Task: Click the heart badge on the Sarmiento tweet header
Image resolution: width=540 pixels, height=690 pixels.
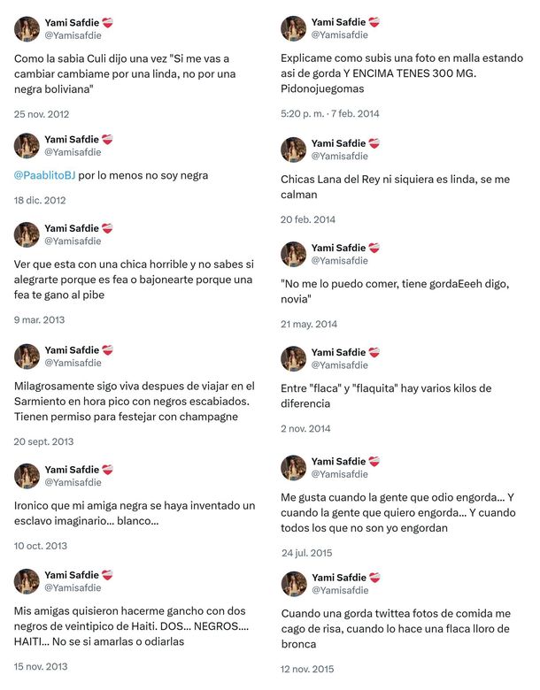Action: [107, 350]
